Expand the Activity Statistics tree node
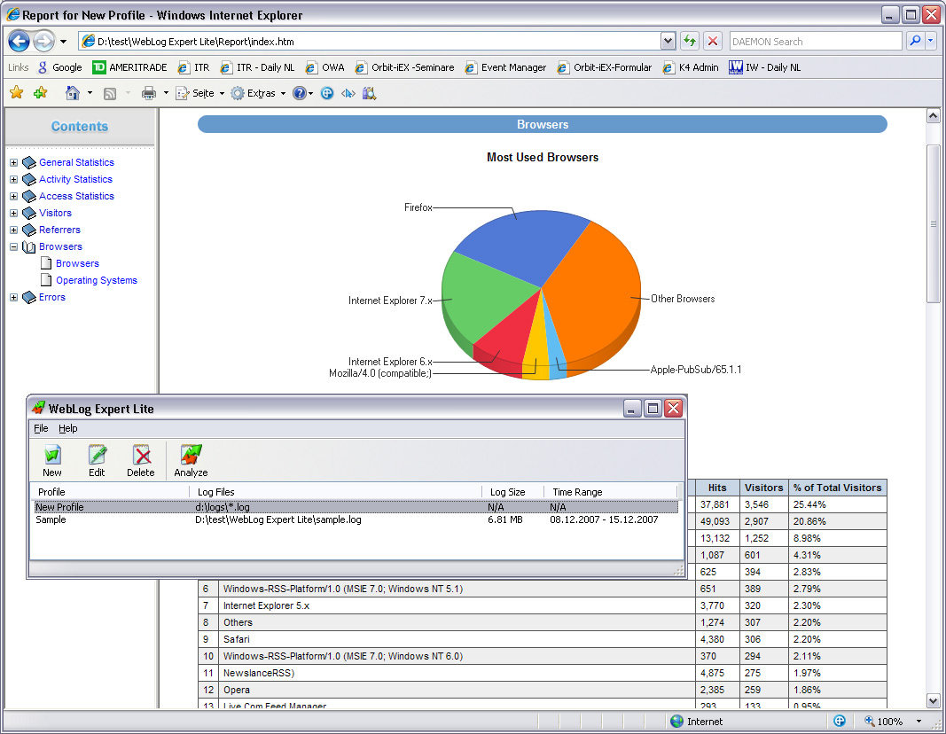The image size is (946, 734). coord(14,179)
